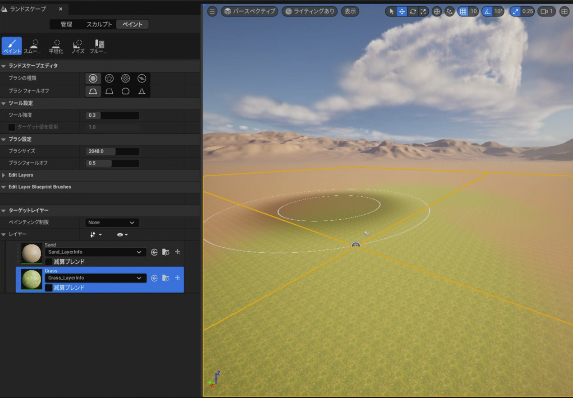Pick the tip brush falloff shape
Image resolution: width=573 pixels, height=398 pixels.
(142, 91)
